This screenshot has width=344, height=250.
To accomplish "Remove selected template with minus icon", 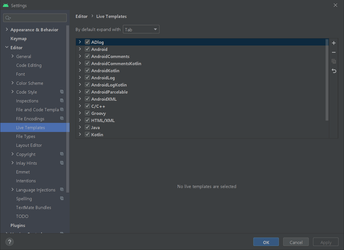I will click(x=334, y=52).
